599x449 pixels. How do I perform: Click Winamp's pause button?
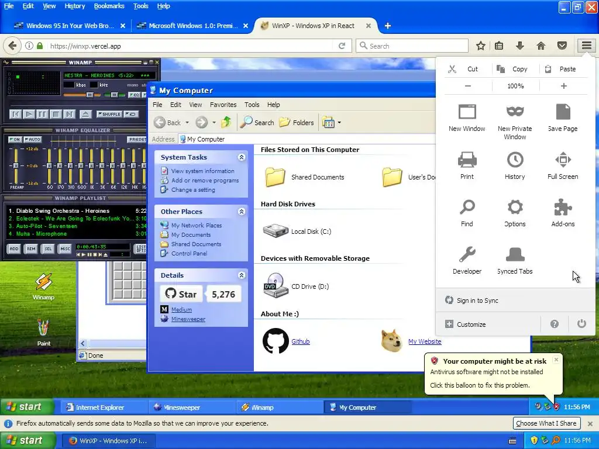pos(42,114)
